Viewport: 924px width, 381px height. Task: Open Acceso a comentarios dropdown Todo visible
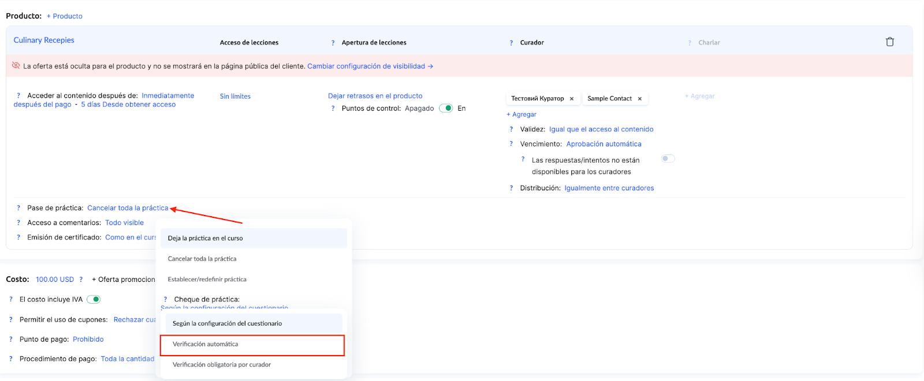124,222
